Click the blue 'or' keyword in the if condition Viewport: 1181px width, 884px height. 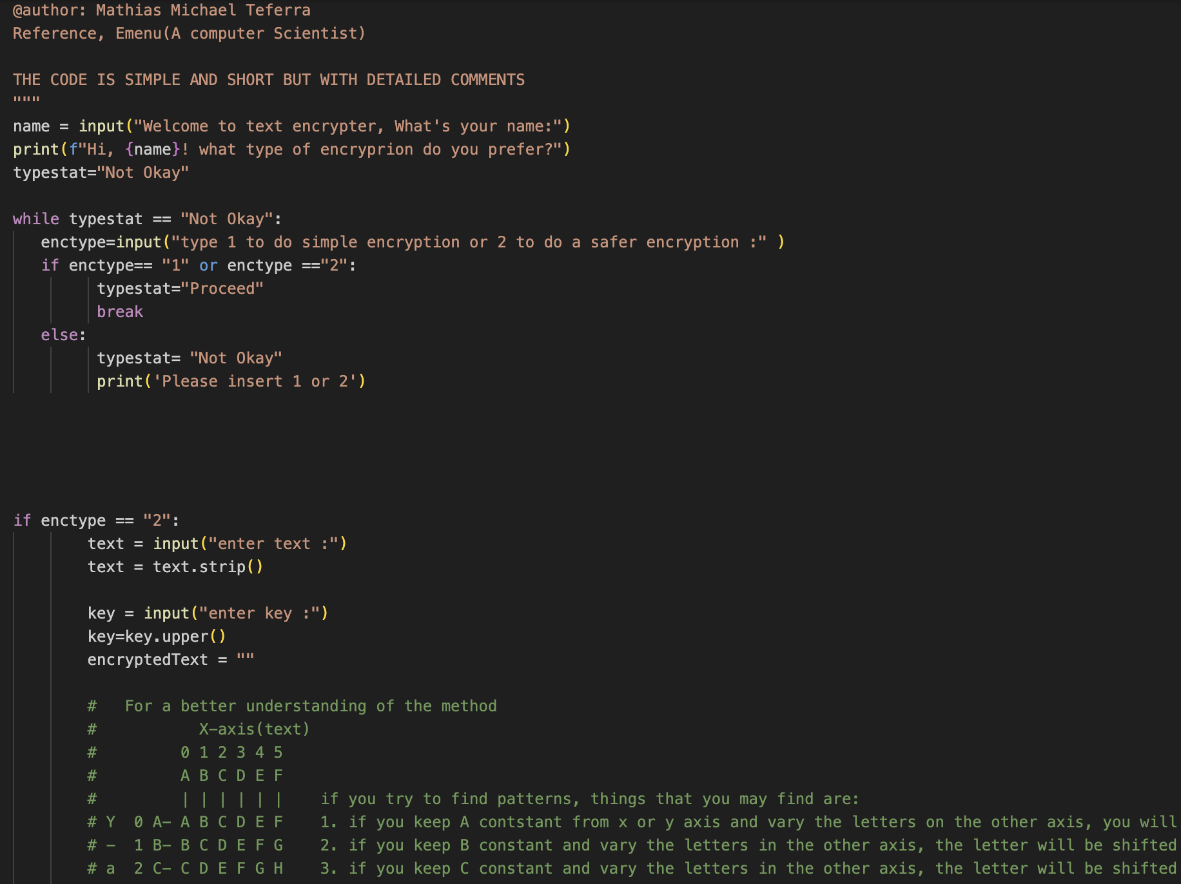click(208, 265)
